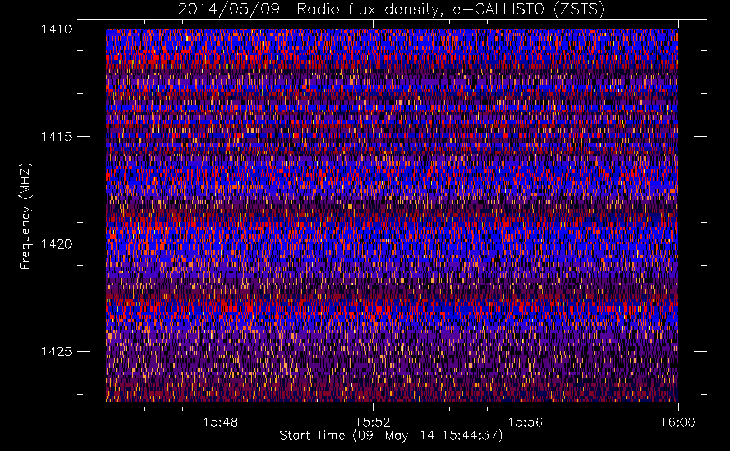
Task: Select the 1425 frequency axis label
Action: (57, 351)
